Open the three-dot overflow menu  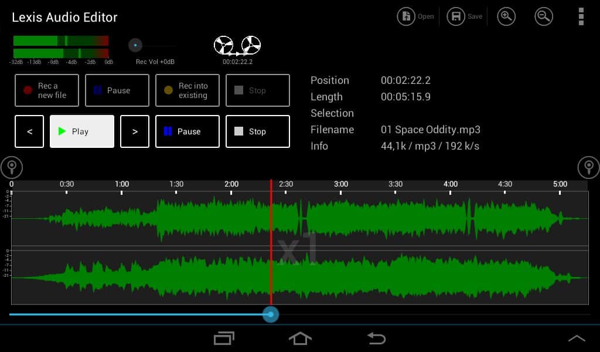(x=581, y=16)
